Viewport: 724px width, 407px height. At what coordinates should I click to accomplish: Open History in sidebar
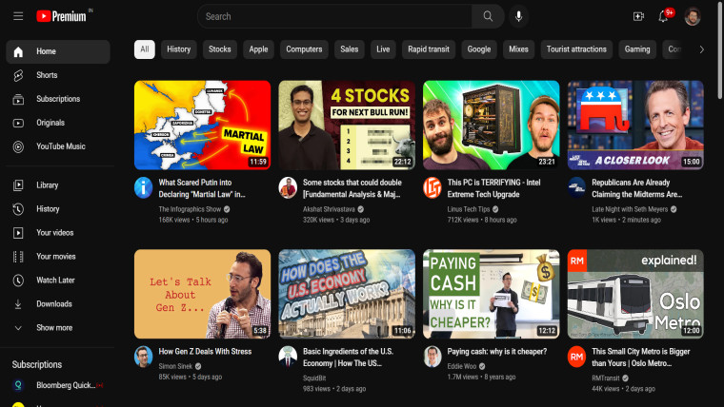58,209
